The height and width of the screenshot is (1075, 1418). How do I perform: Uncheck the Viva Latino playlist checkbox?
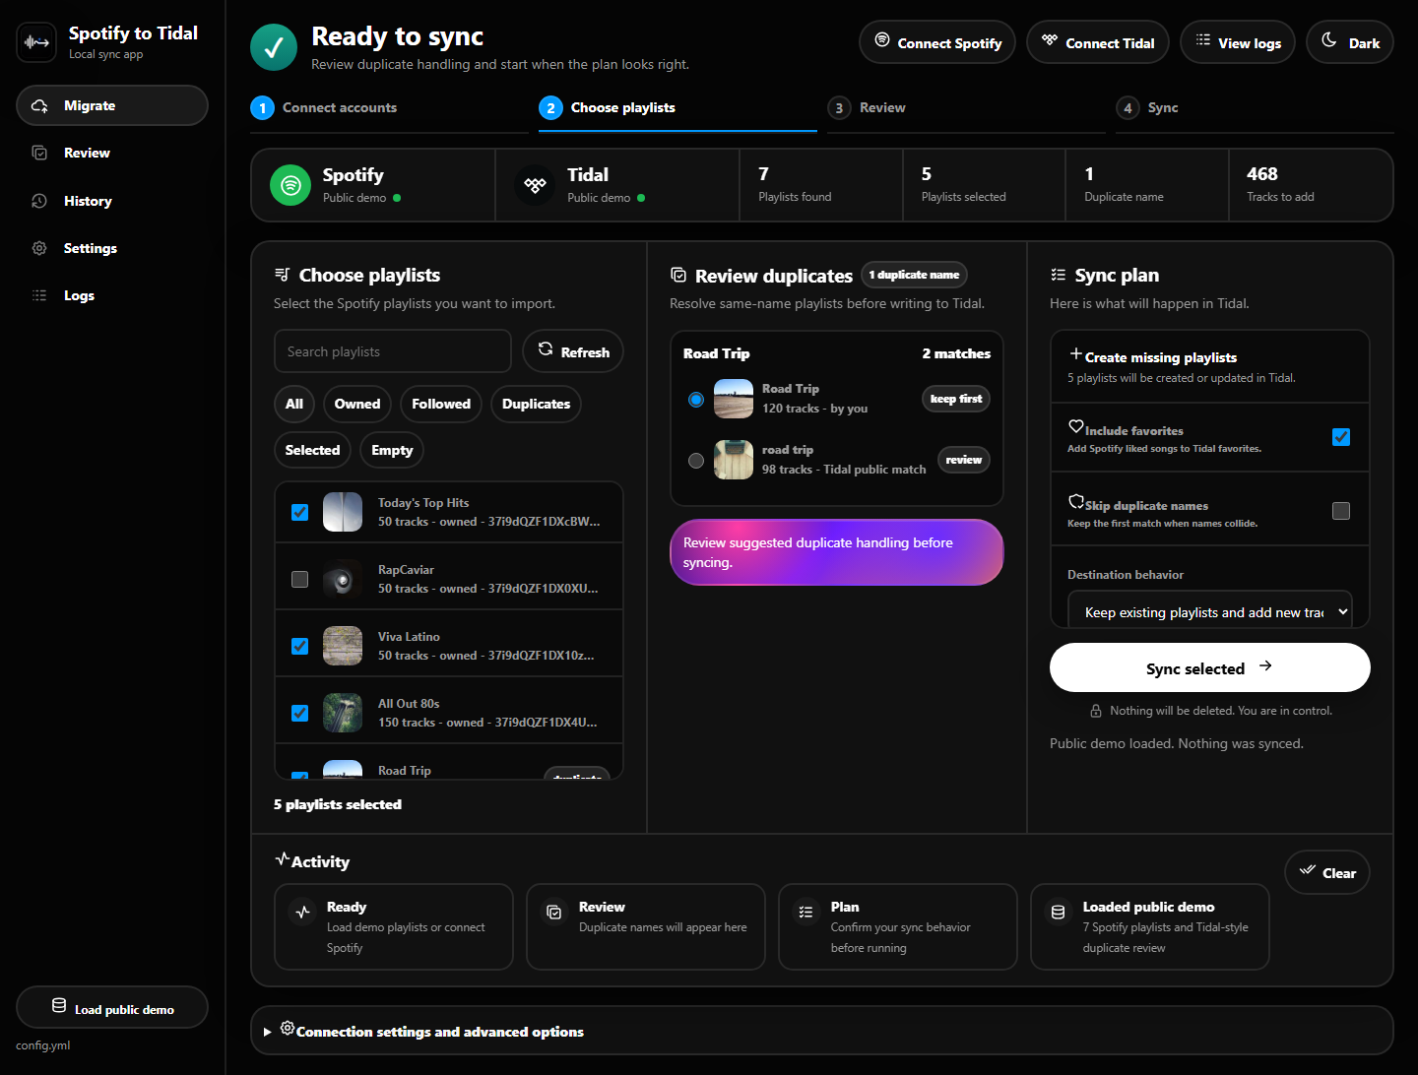click(300, 646)
